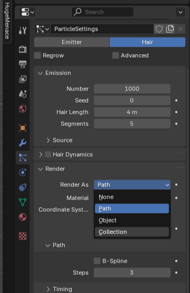Click the Steps value field
Screen dimensions: 190x293
click(132, 273)
